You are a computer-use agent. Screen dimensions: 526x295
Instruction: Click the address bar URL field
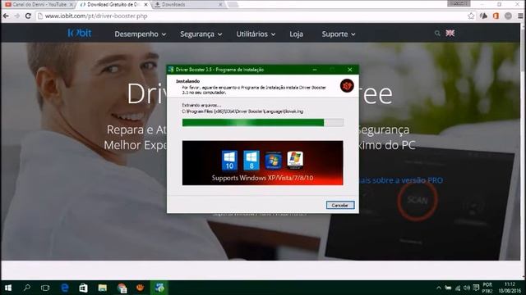coord(251,16)
